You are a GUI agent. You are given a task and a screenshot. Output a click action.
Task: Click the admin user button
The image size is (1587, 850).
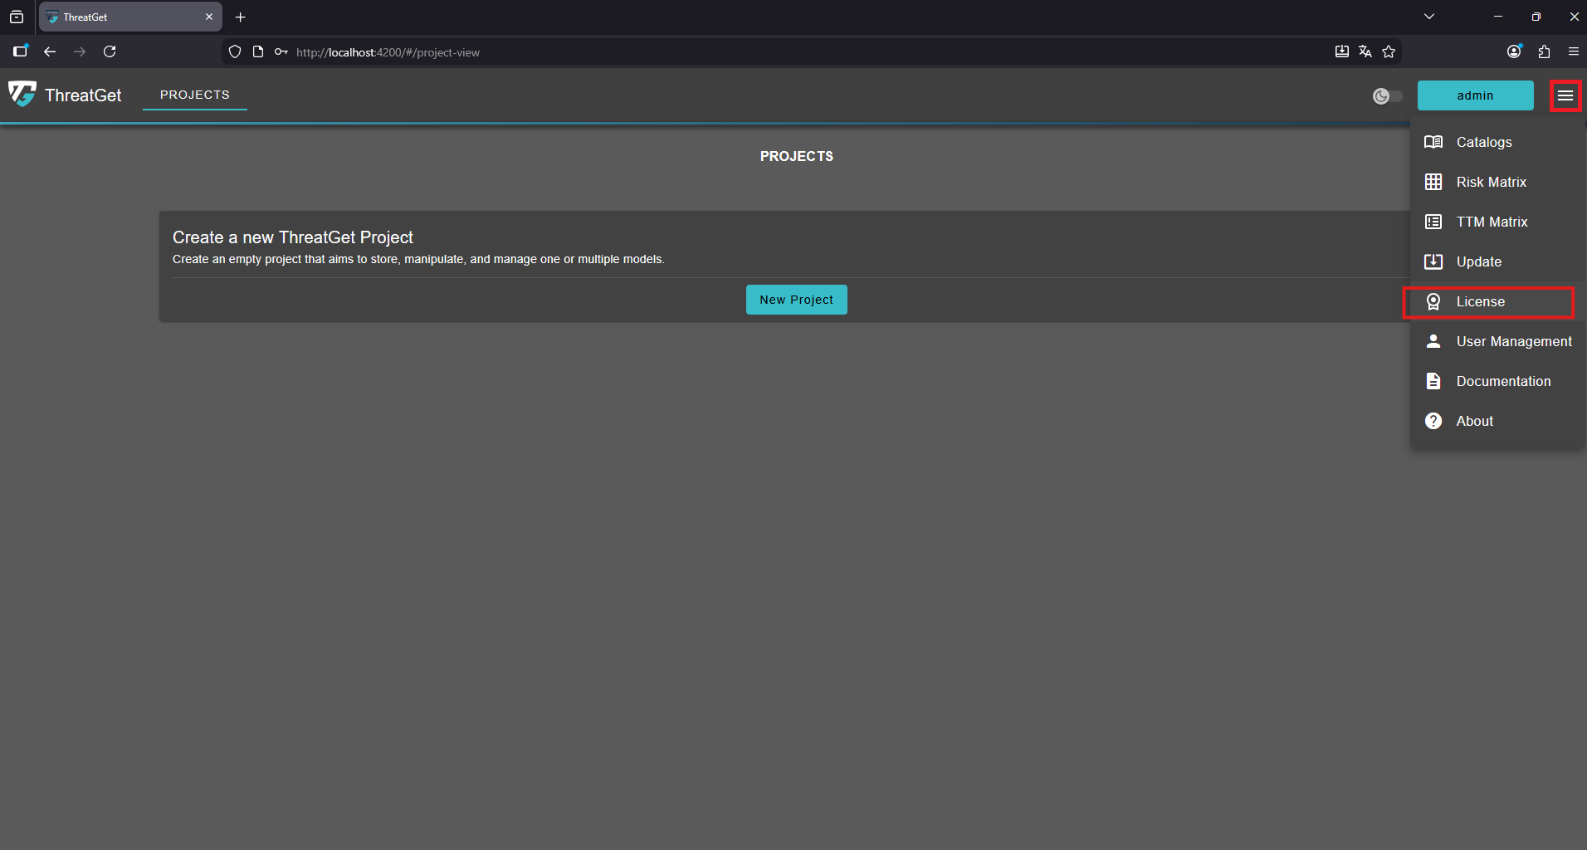point(1475,95)
